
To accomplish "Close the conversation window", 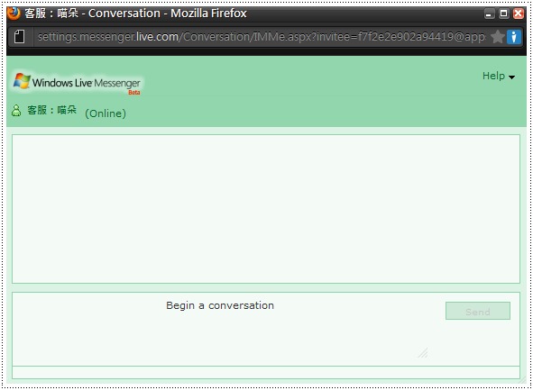I will (519, 14).
